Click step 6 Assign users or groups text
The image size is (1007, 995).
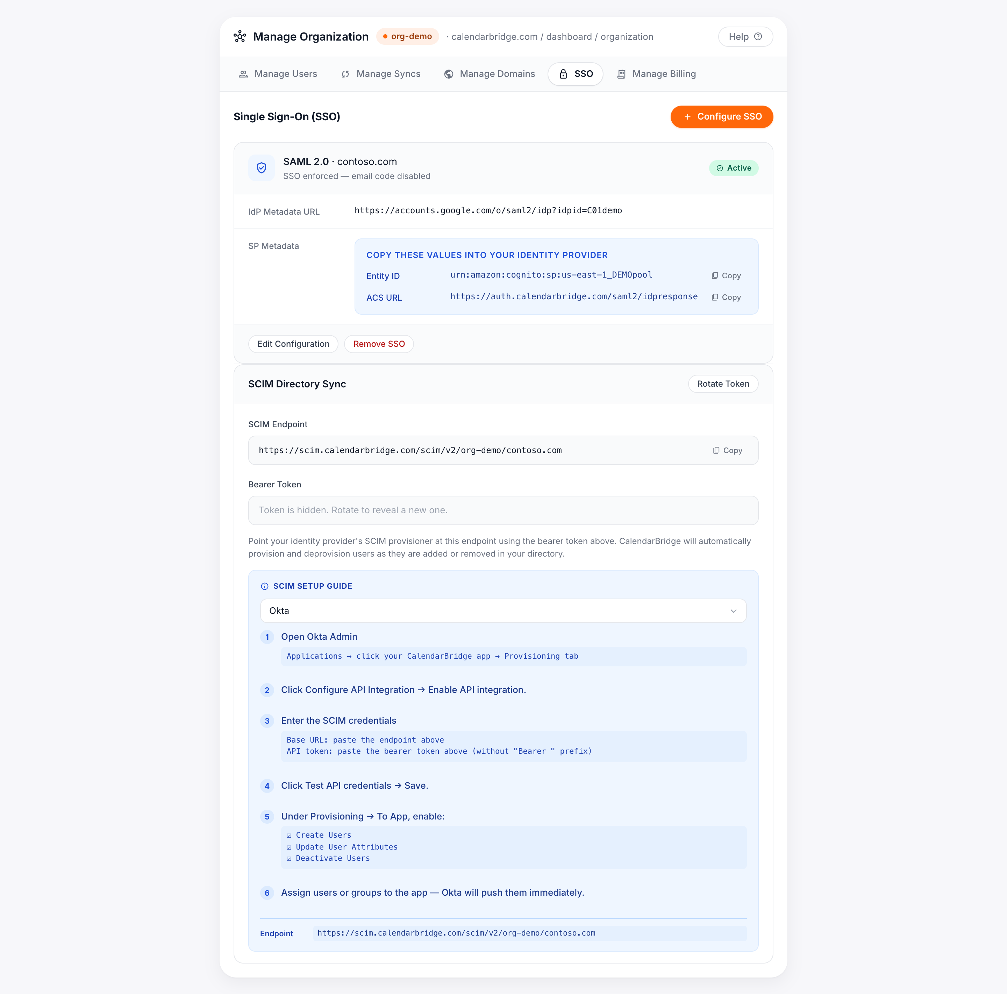point(433,893)
